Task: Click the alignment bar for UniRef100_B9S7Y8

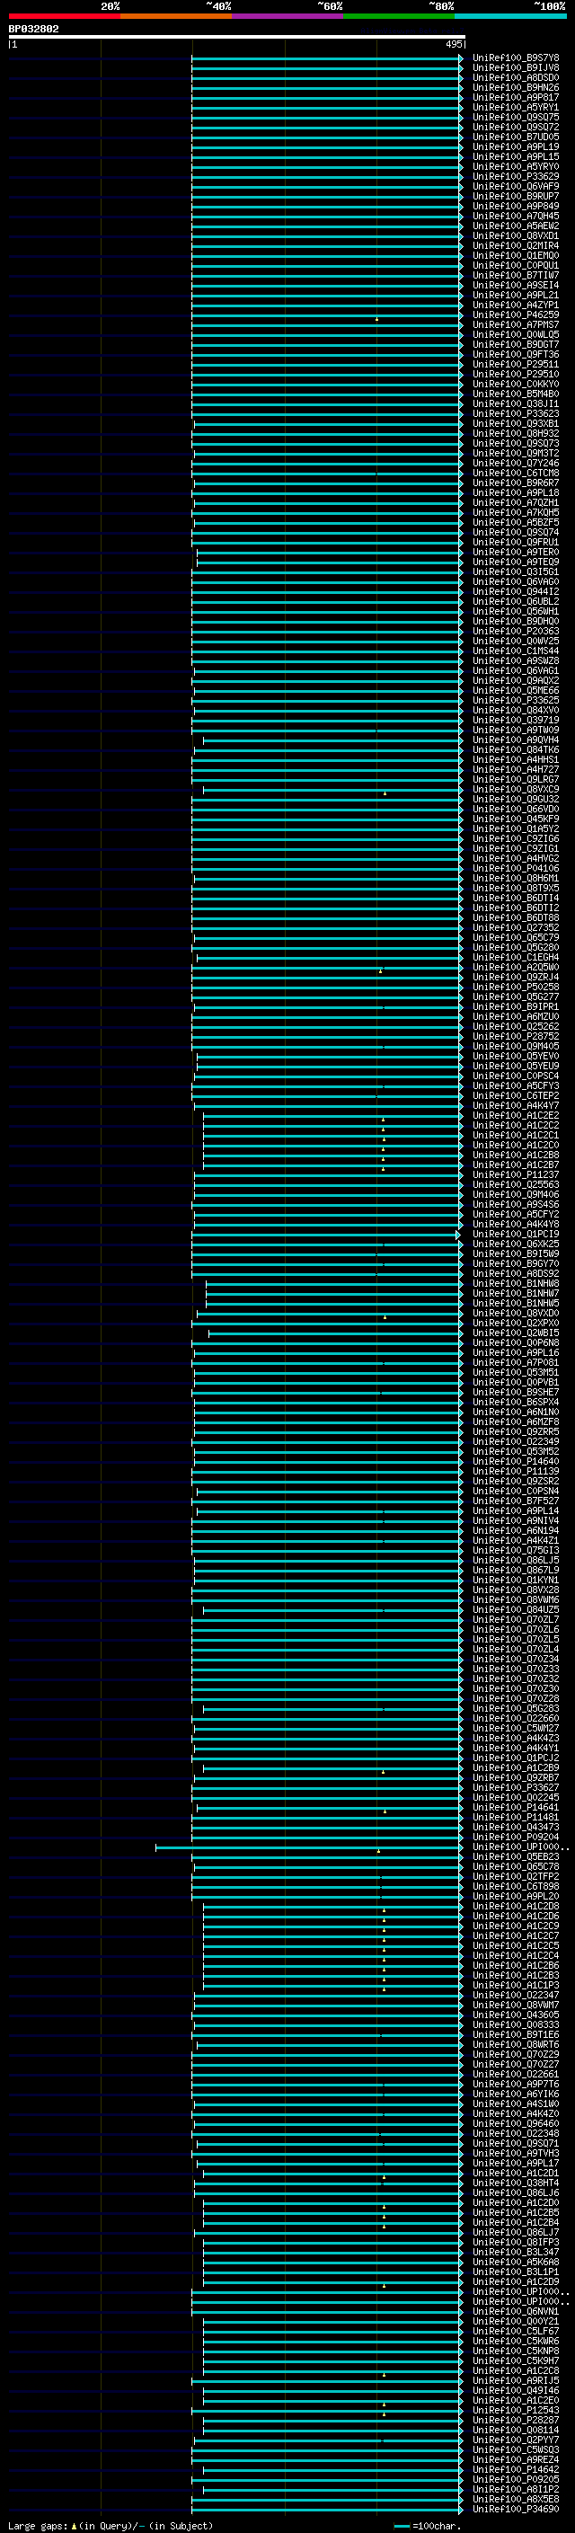Action: [x=326, y=58]
